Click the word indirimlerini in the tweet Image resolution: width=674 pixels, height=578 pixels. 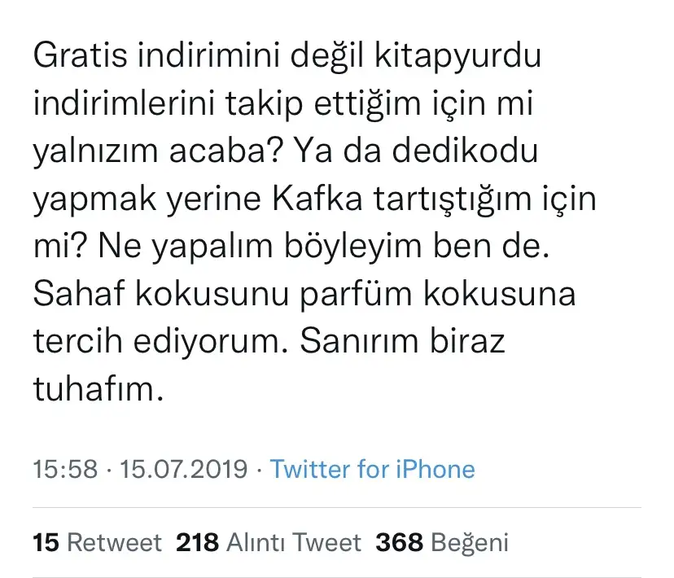pyautogui.click(x=123, y=106)
